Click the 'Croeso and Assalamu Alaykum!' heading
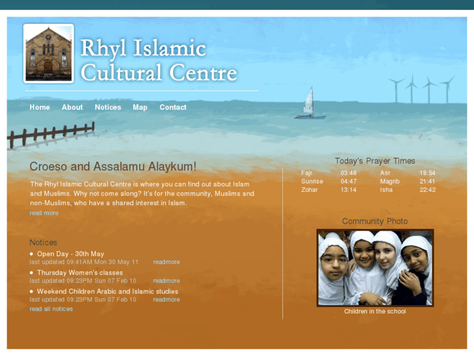The height and width of the screenshot is (356, 474). 113,167
